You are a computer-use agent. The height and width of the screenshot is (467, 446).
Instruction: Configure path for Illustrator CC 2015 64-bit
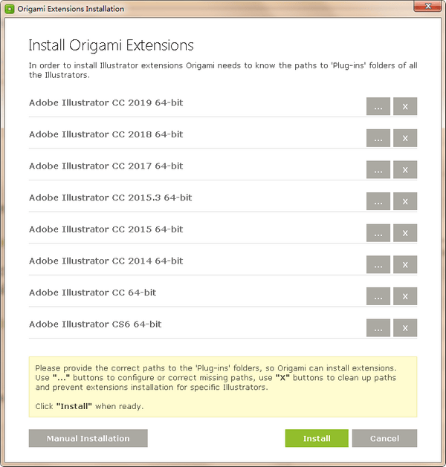(378, 233)
